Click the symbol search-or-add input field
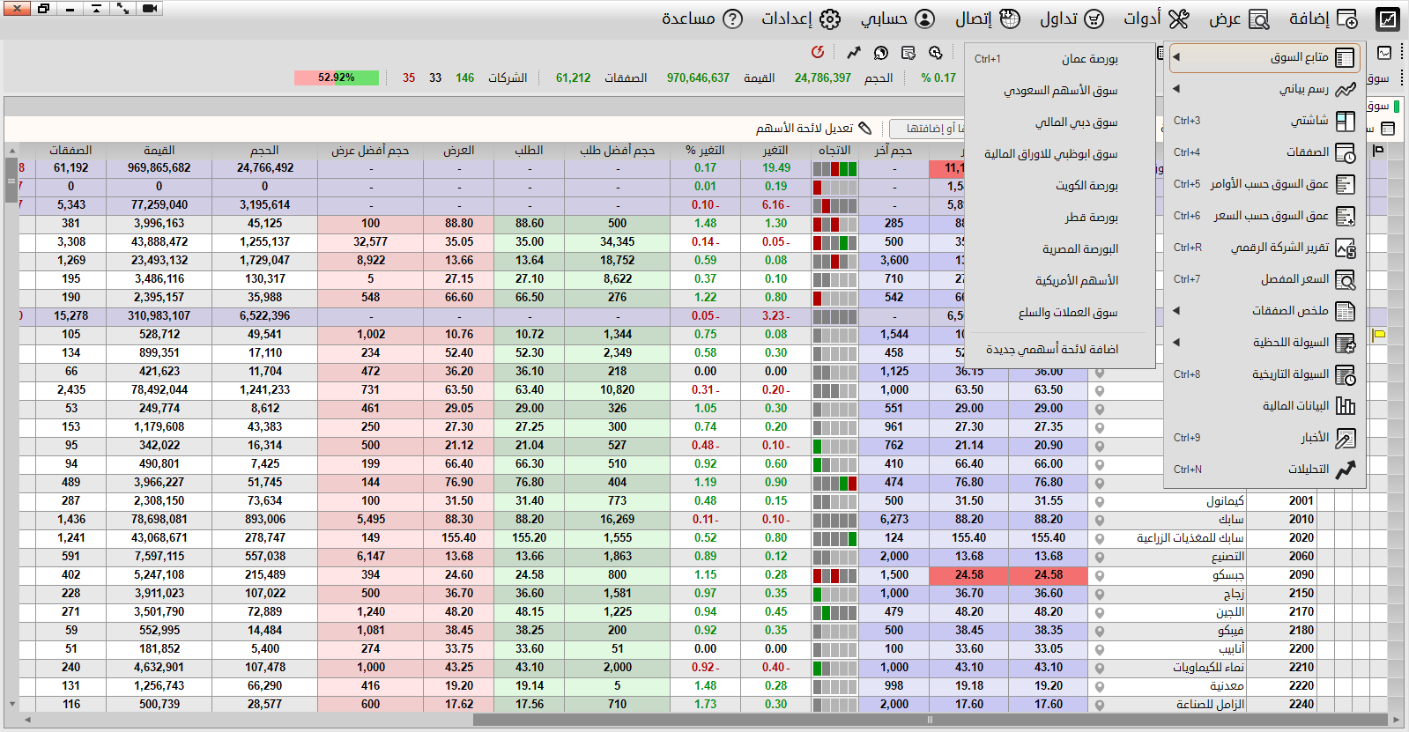This screenshot has height=732, width=1409. coord(927,129)
